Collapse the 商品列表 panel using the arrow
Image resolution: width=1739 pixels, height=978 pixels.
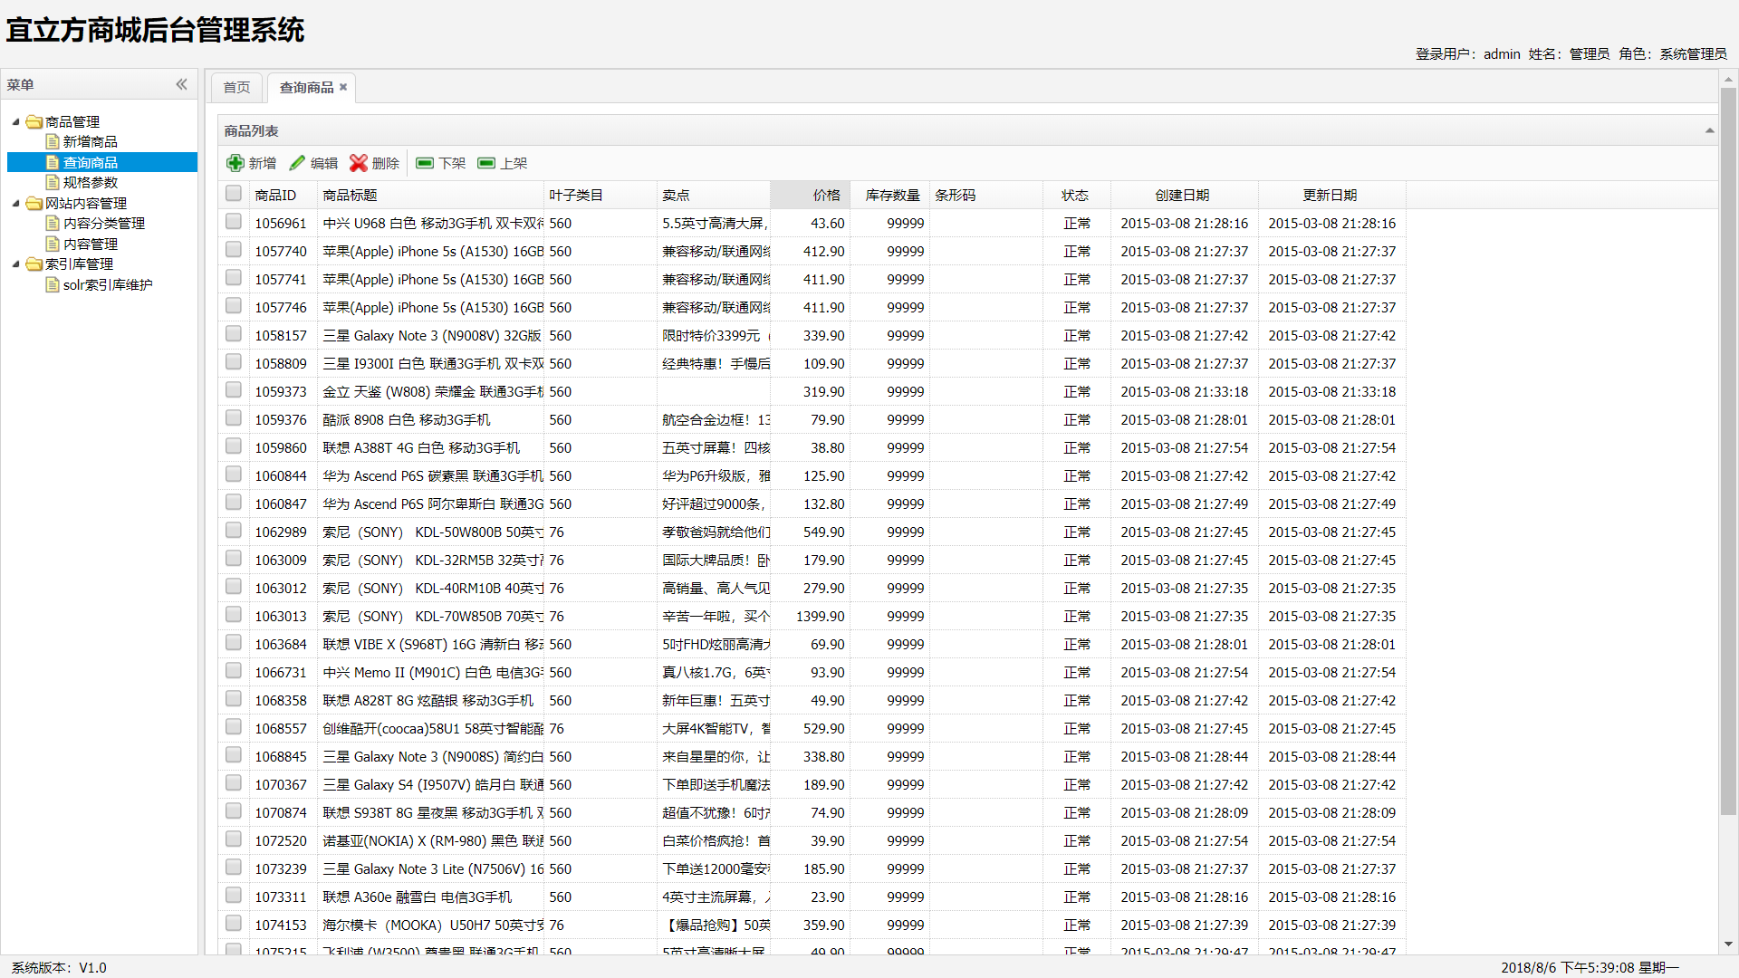(x=1709, y=131)
